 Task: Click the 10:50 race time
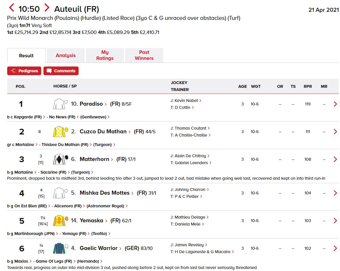point(29,9)
